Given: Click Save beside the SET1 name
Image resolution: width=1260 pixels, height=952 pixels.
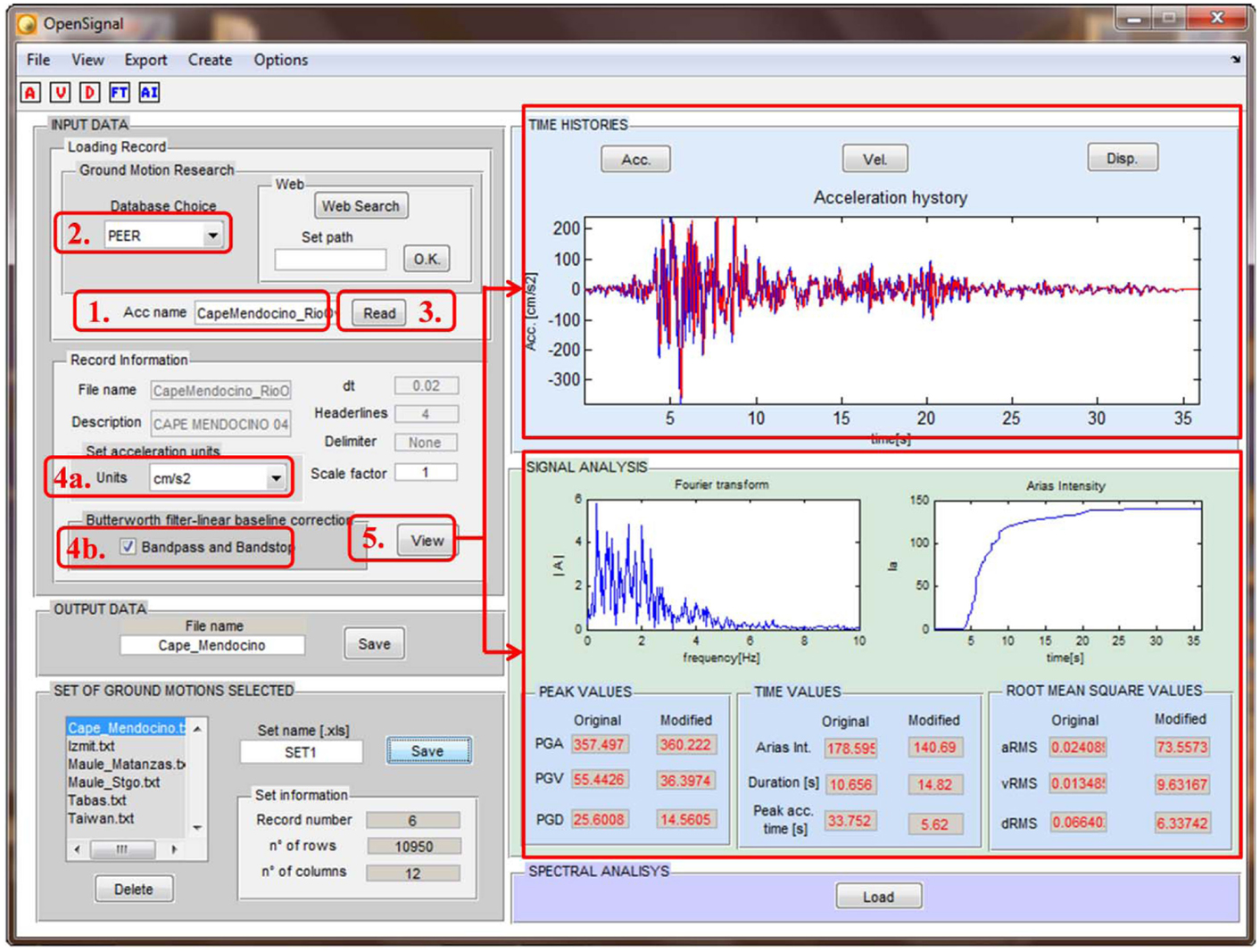Looking at the screenshot, I should pos(427,751).
